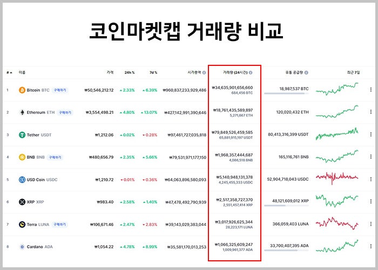The height and width of the screenshot is (270, 378).
Task: Sort the table by 7d % column header
Action: [x=153, y=72]
